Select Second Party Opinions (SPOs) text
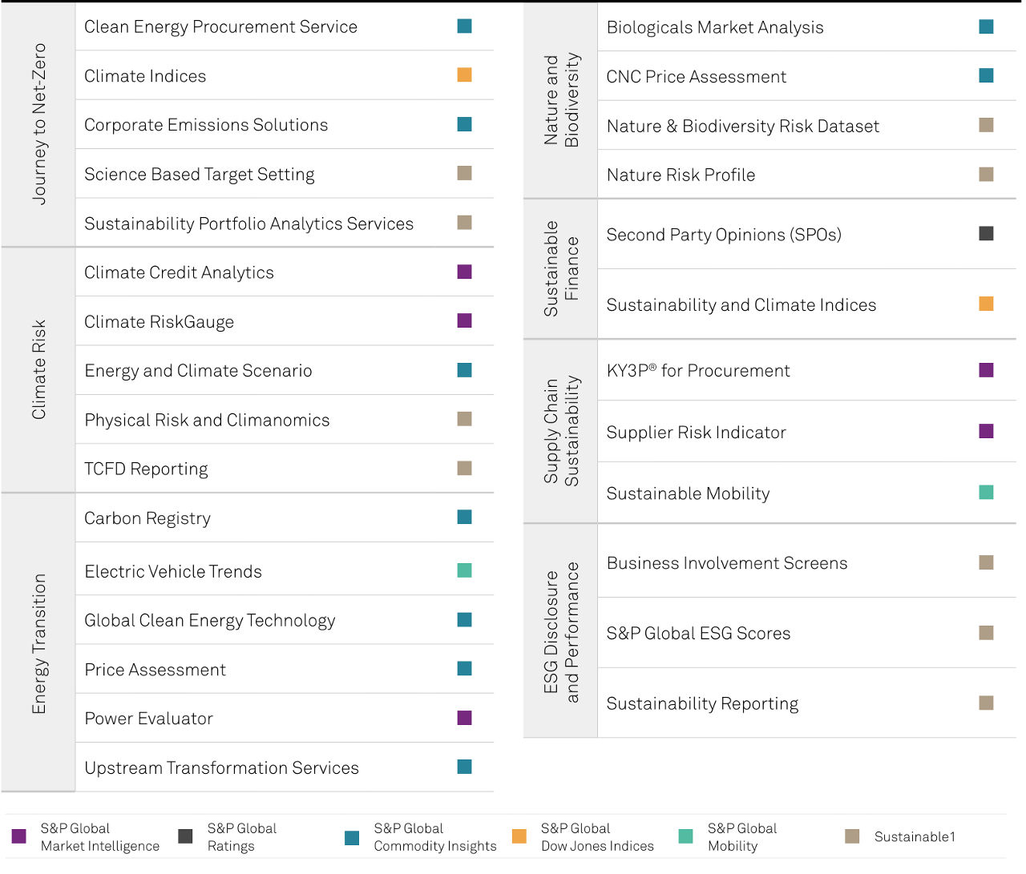 tap(724, 235)
